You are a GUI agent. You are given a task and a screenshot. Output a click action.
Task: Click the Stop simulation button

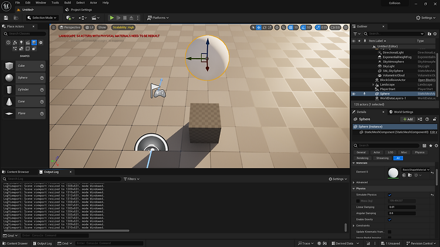125,18
